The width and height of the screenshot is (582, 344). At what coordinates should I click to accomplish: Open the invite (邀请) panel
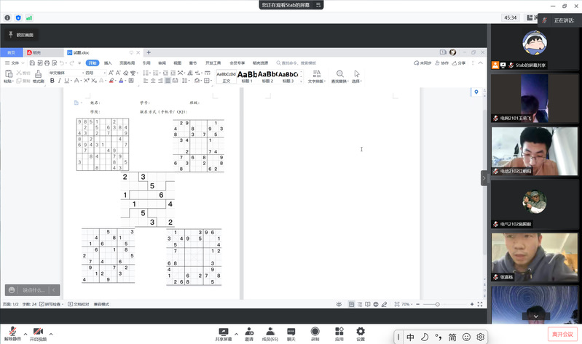249,332
